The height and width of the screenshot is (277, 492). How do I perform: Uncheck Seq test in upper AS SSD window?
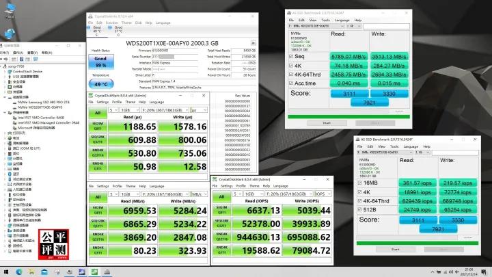point(291,57)
